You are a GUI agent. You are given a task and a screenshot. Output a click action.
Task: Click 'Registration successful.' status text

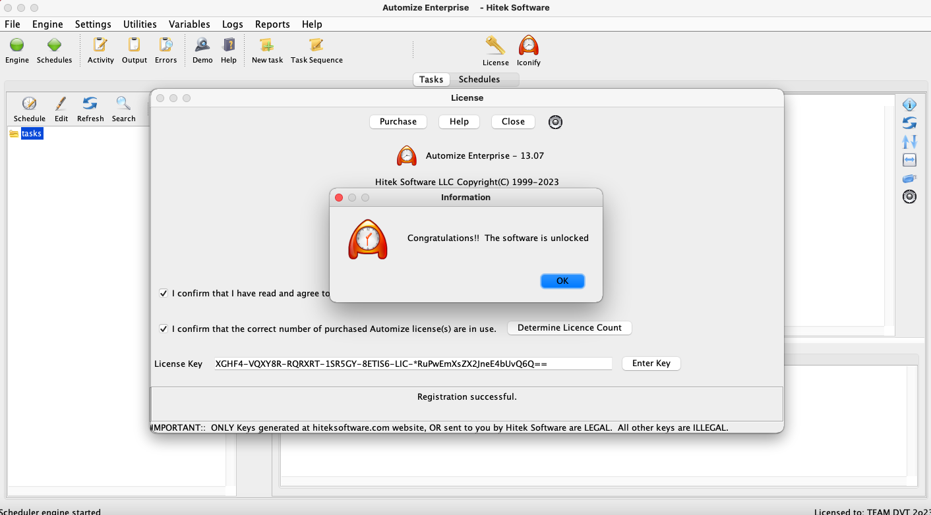pos(467,397)
